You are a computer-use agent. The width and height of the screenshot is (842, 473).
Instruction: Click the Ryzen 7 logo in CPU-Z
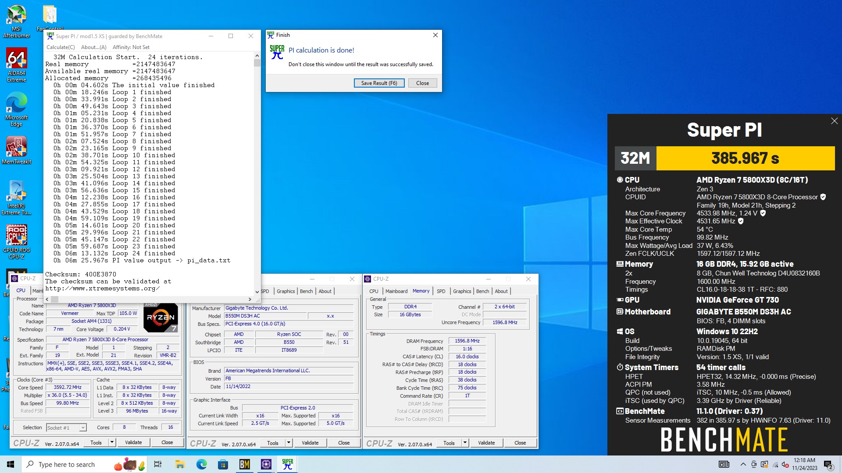pos(161,318)
